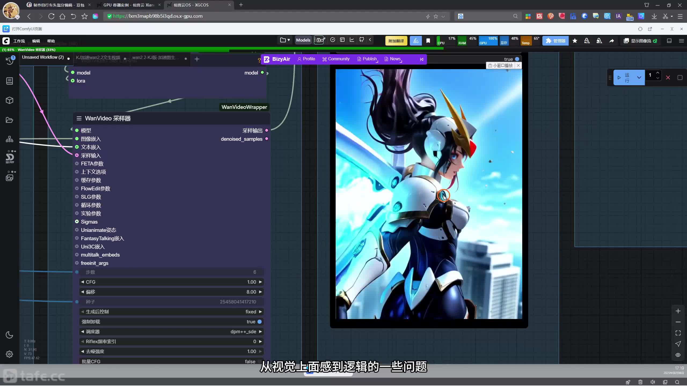
Task: Open the folder dropdown in top toolbar
Action: [285, 40]
